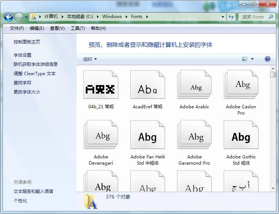Open 查找字符 link
Screen dimensions: 279x214
(x=22, y=83)
